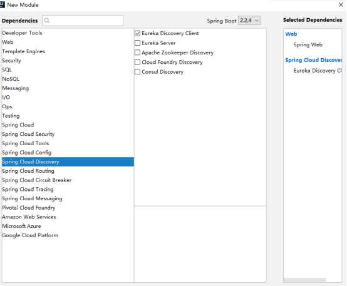
Task: Select Security category
Action: pos(68,61)
